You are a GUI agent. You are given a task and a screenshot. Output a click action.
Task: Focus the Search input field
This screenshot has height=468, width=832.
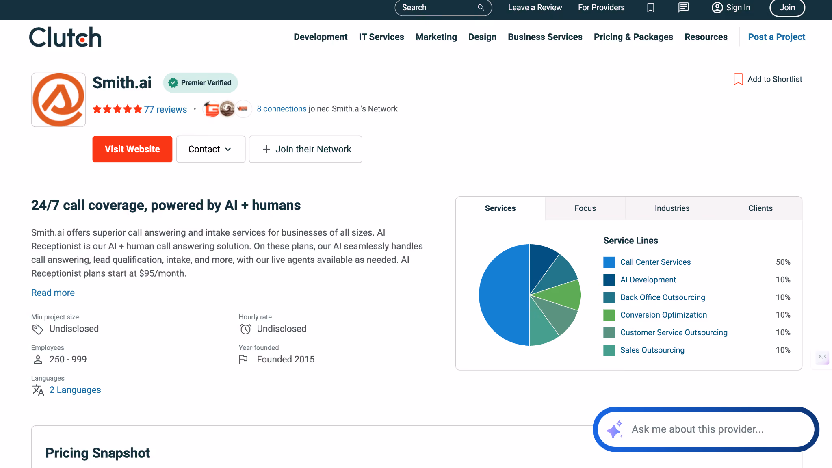(443, 8)
